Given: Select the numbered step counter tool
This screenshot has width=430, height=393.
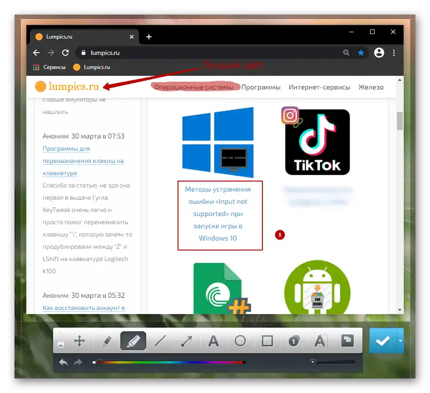Looking at the screenshot, I should (x=294, y=341).
